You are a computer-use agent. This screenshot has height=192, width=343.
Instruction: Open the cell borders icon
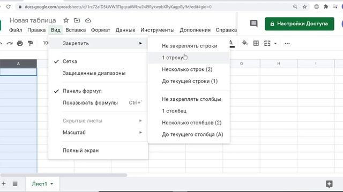[256, 43]
